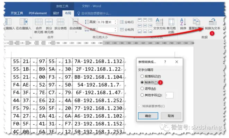Align cell text top left

(140, 20)
